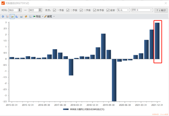Open the 导出 dropdown arrow

[43, 17]
